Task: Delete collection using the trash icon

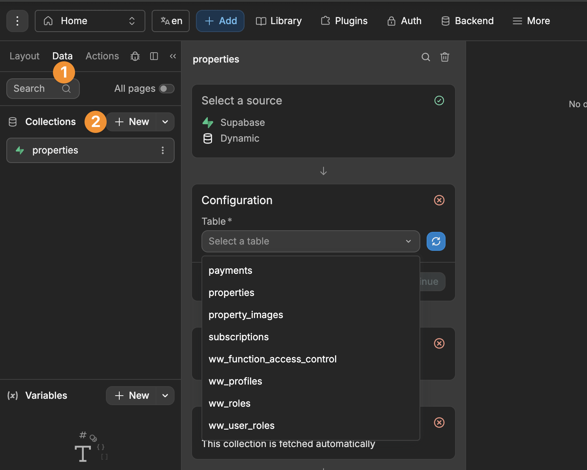Action: (x=444, y=57)
